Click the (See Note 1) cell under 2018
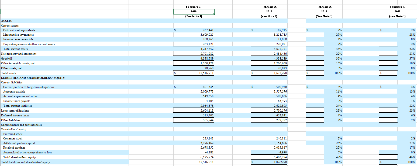The image size is (417, 166). click(x=194, y=16)
